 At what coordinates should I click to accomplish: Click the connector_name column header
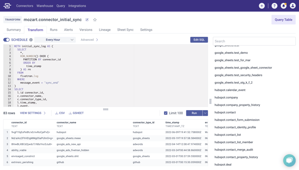point(66,122)
